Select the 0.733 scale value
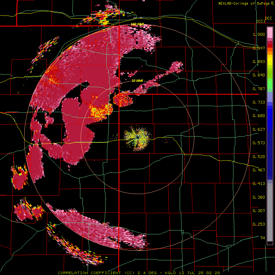The image size is (275, 275). [x=259, y=102]
